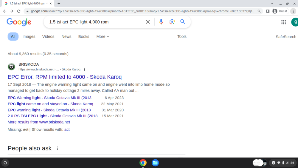
Task: Switch to News results
Action: tap(66, 36)
